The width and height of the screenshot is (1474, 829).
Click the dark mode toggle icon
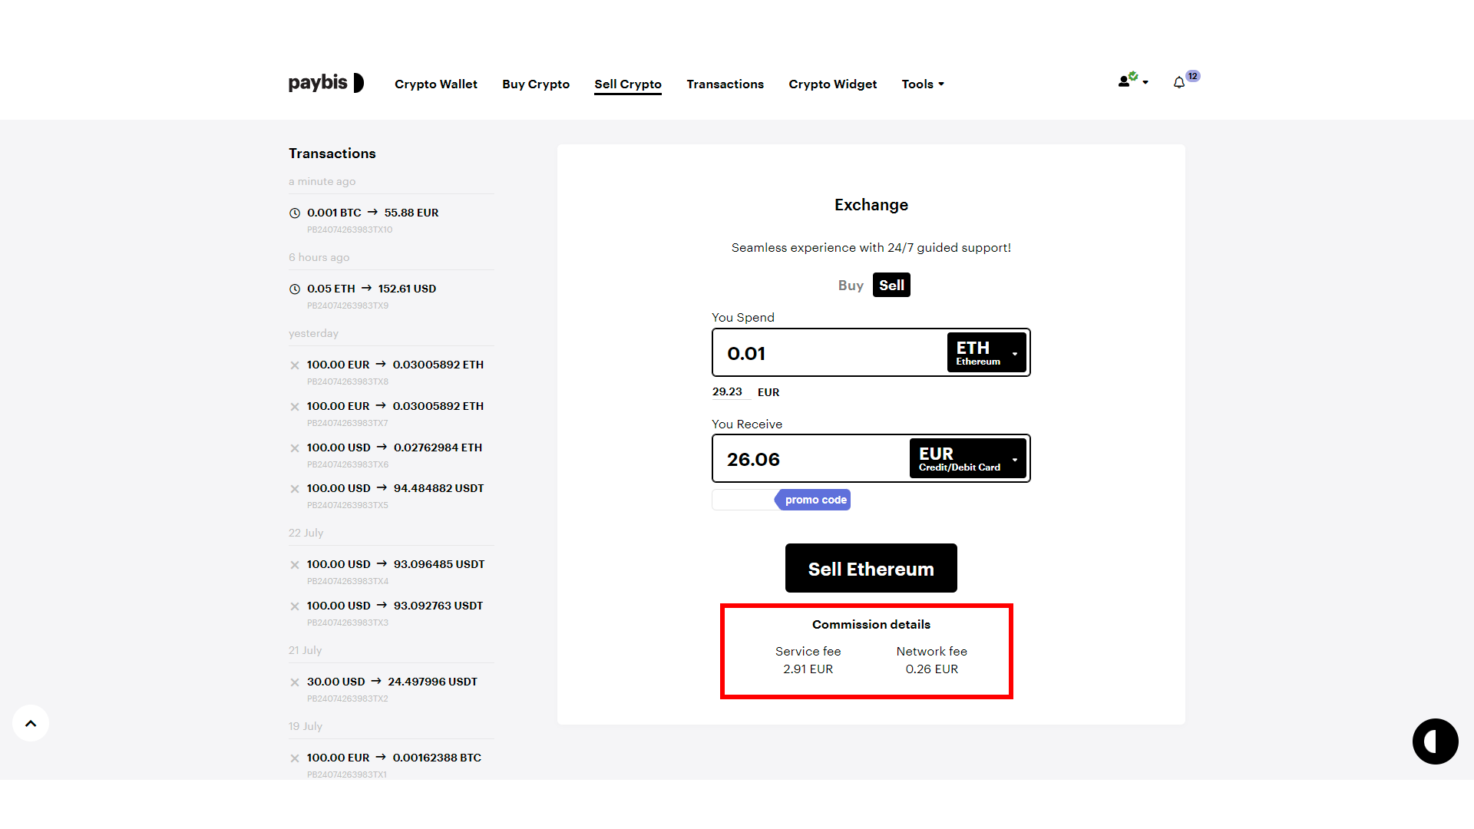point(1436,741)
